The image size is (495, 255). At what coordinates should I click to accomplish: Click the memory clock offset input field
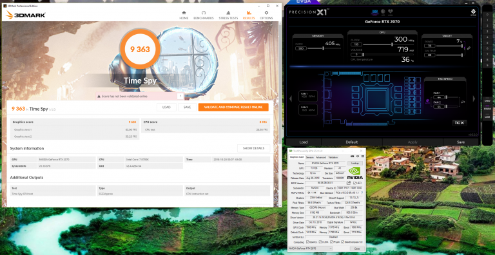(x=301, y=48)
